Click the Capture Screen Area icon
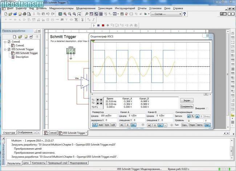The image size is (236, 171). point(131,14)
